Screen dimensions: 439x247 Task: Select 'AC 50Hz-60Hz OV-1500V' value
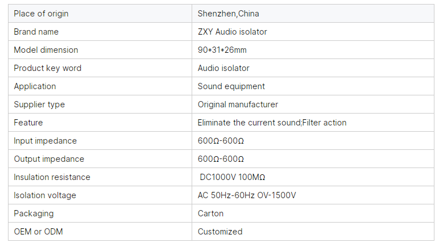(247, 195)
